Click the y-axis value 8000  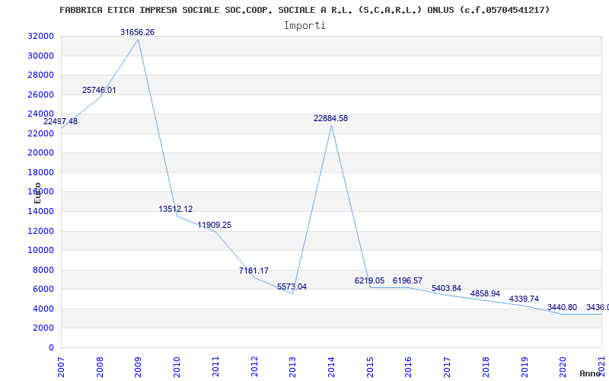coord(43,270)
